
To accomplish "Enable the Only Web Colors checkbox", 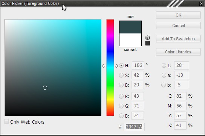I will coord(6,121).
